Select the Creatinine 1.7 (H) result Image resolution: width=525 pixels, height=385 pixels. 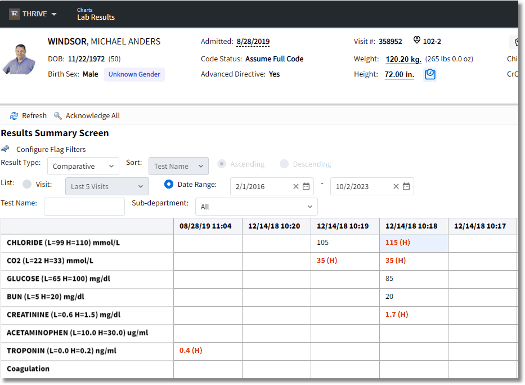414,315
